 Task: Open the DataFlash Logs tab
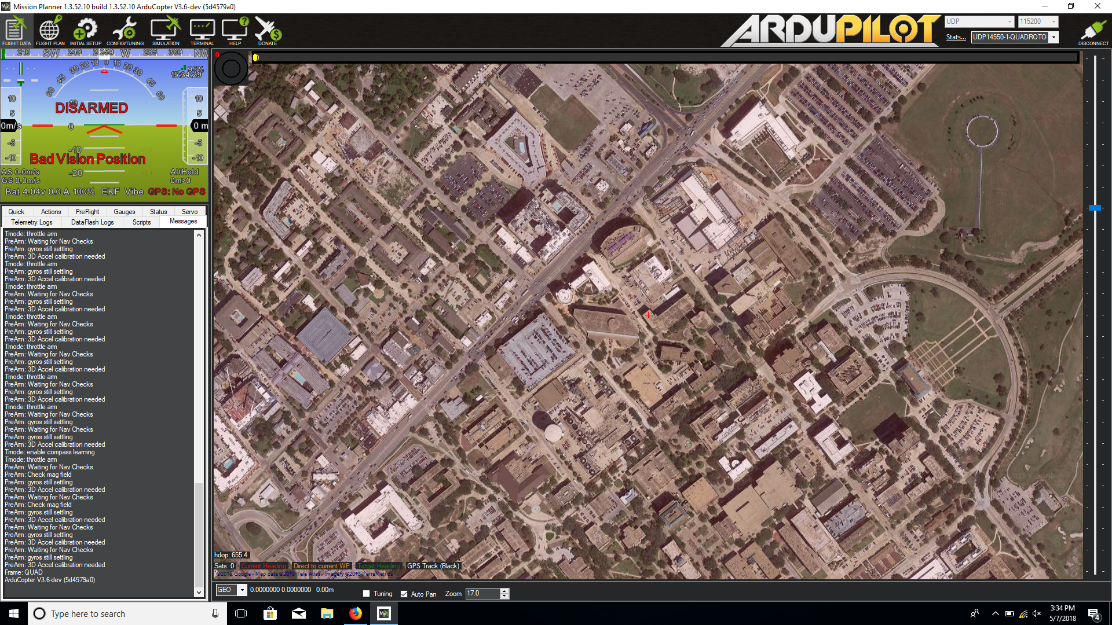(93, 222)
